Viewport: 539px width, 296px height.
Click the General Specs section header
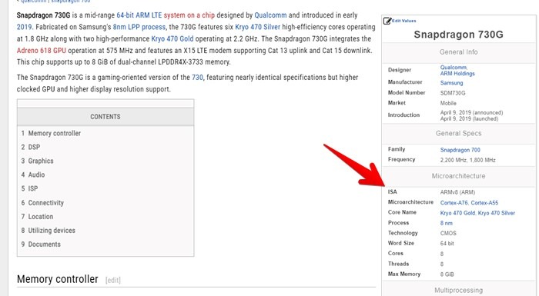tap(459, 133)
